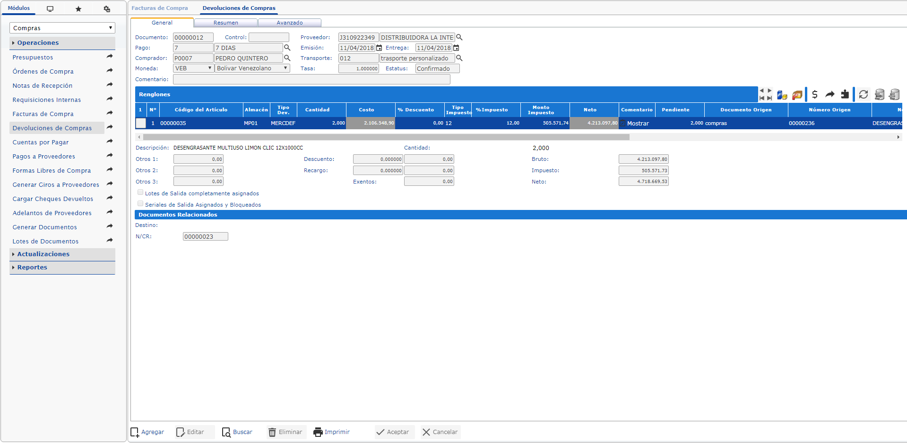Click the Eliminar button
Screen dimensions: 907x443
pyautogui.click(x=285, y=432)
